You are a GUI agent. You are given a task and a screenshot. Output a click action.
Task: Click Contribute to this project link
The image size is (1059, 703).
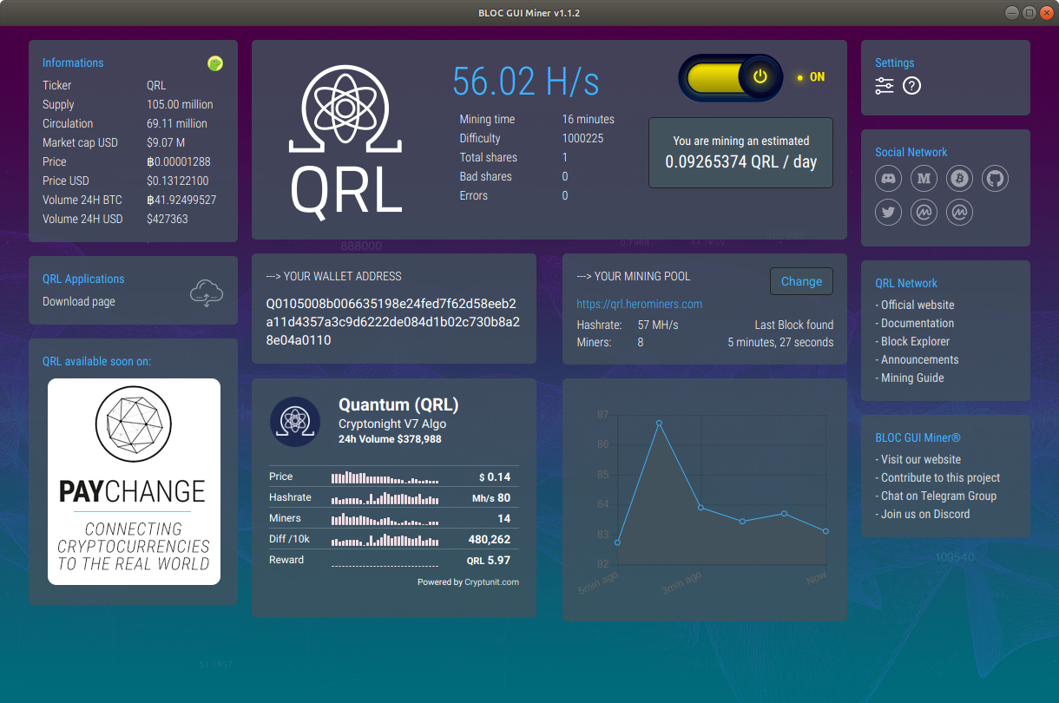pos(939,477)
